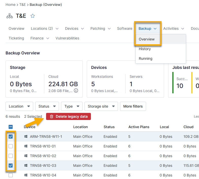Open the Storage site filter dropdown
Viewport: 199px width, 179px height.
tap(101, 106)
